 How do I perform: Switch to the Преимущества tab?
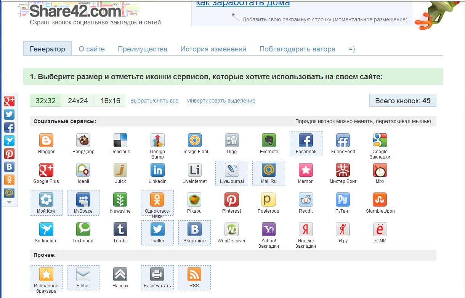[x=143, y=49]
